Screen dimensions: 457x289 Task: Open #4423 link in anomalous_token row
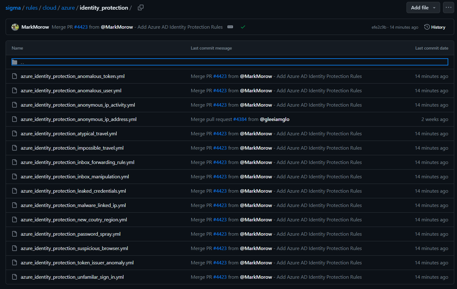(x=220, y=76)
